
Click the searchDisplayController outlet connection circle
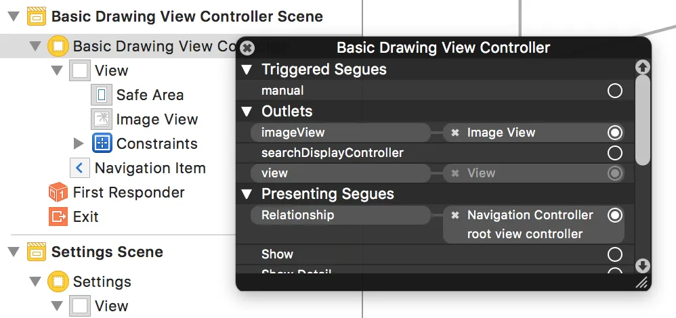[x=615, y=153]
